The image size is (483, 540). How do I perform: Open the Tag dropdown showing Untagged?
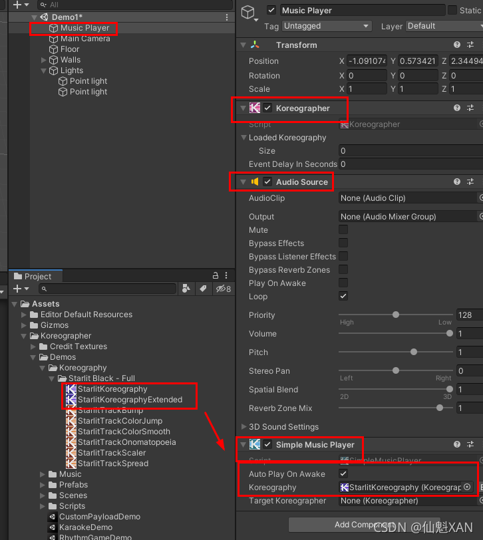click(327, 26)
